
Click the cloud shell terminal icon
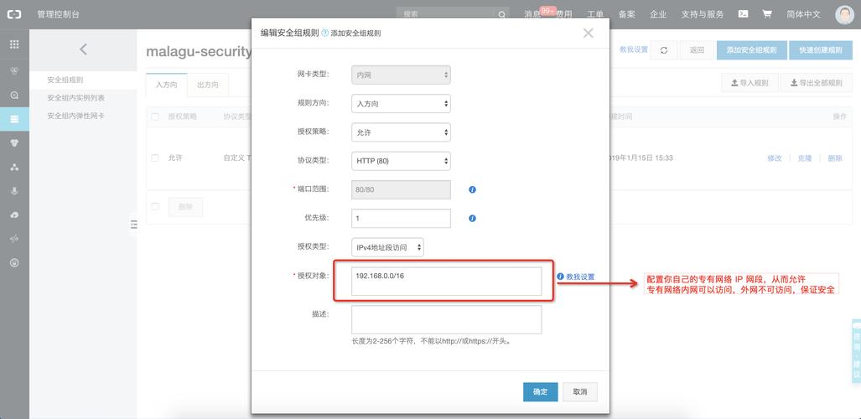[x=743, y=14]
